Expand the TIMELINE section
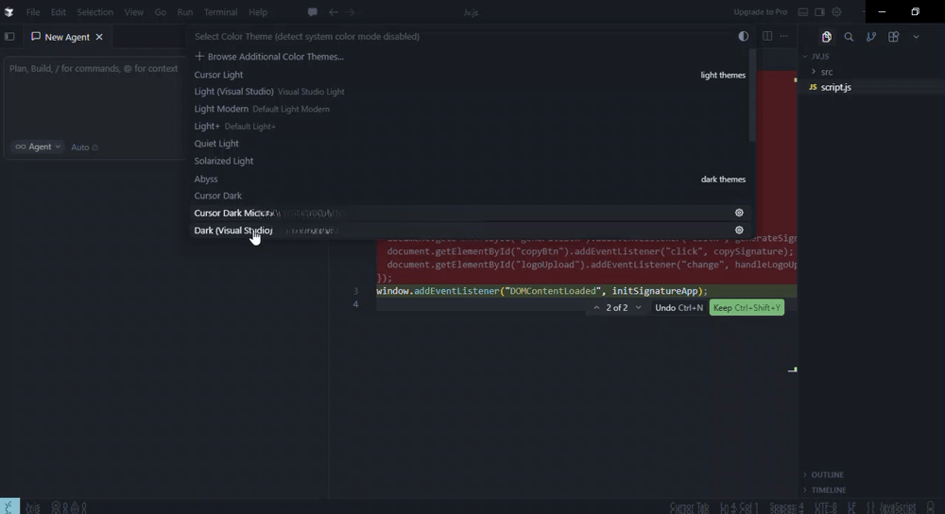The width and height of the screenshot is (945, 514). 828,489
